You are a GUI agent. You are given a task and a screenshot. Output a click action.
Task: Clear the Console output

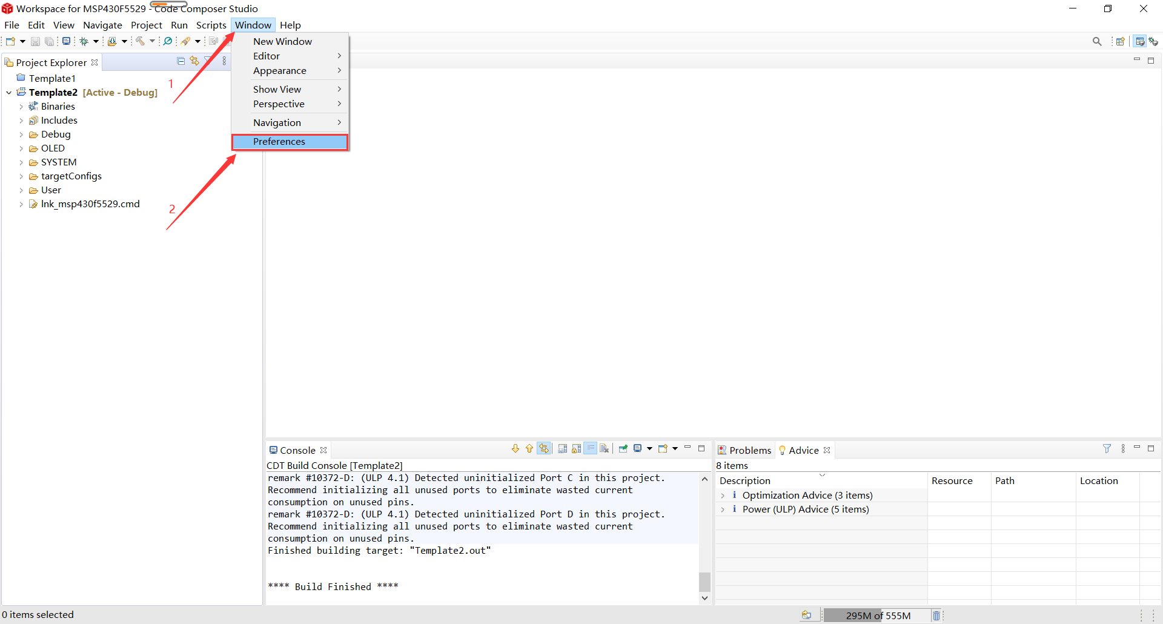pyautogui.click(x=604, y=448)
